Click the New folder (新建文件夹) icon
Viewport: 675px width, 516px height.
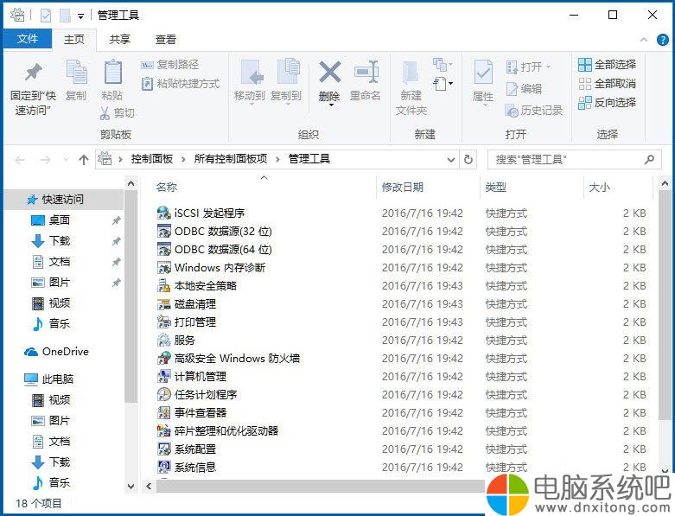point(411,73)
